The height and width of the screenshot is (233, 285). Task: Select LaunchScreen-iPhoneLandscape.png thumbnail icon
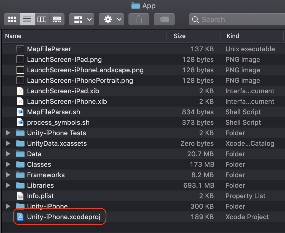[x=20, y=70]
